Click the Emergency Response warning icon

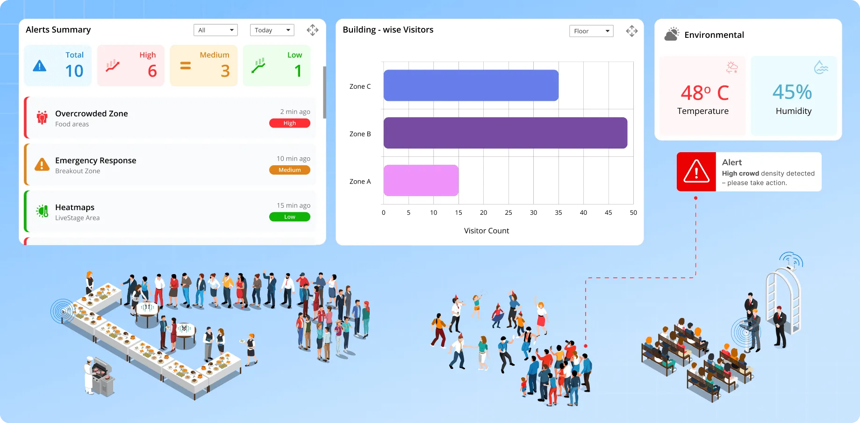click(42, 165)
